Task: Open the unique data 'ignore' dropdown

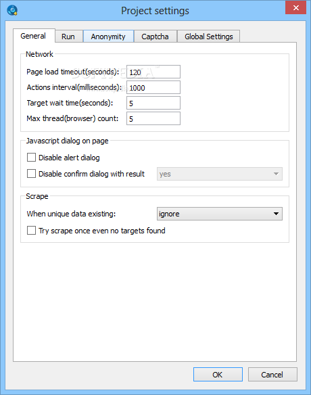Action: [x=220, y=214]
